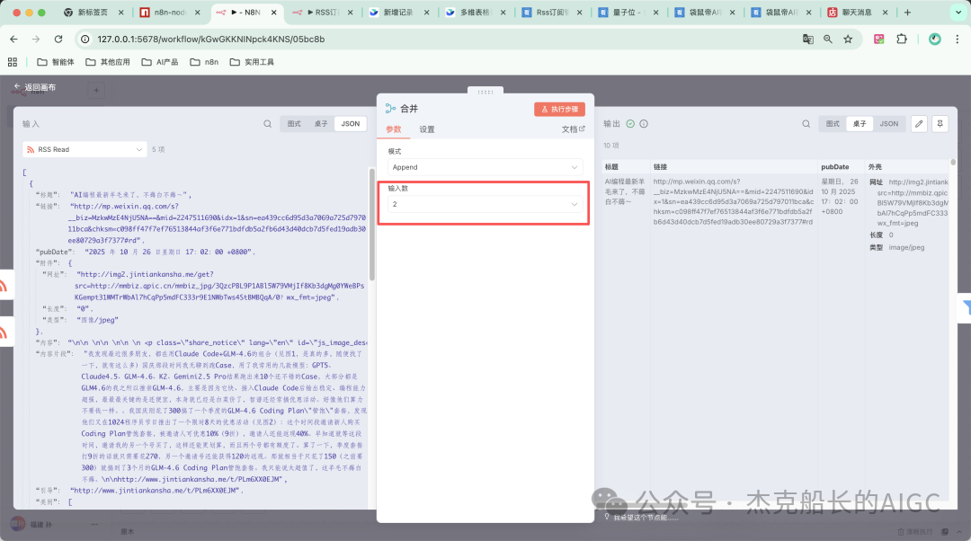Switch to the 新增记录 browser tab

pyautogui.click(x=398, y=13)
